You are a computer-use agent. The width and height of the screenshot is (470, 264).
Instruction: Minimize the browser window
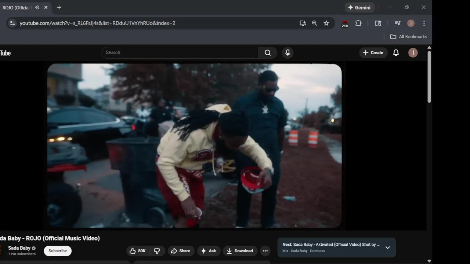pos(390,7)
